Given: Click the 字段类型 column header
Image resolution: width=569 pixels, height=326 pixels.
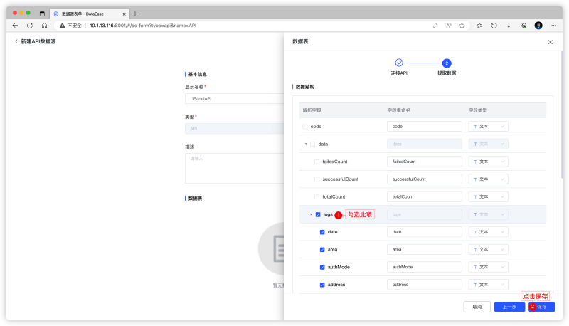Looking at the screenshot, I should click(477, 110).
